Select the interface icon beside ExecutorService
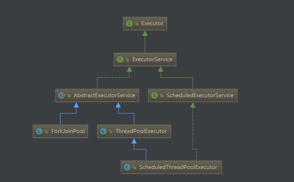The width and height of the screenshot is (294, 182). coord(120,59)
